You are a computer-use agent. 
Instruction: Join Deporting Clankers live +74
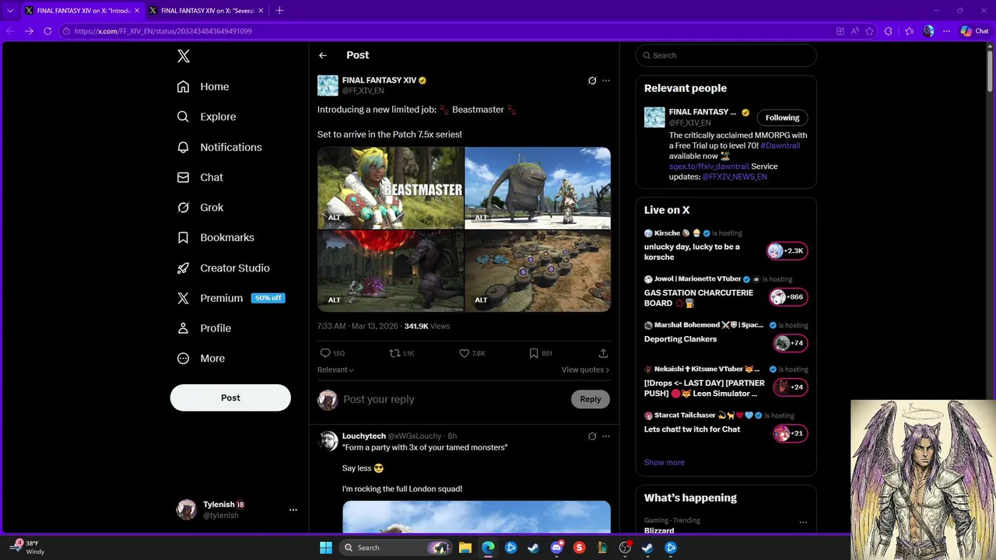[790, 343]
